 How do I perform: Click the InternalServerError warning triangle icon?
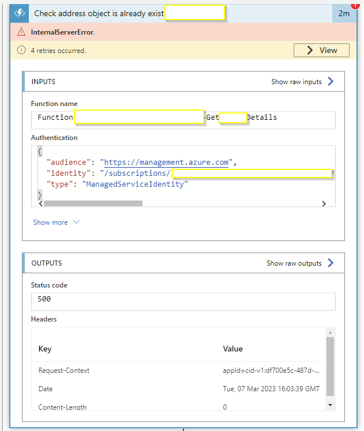click(x=21, y=32)
